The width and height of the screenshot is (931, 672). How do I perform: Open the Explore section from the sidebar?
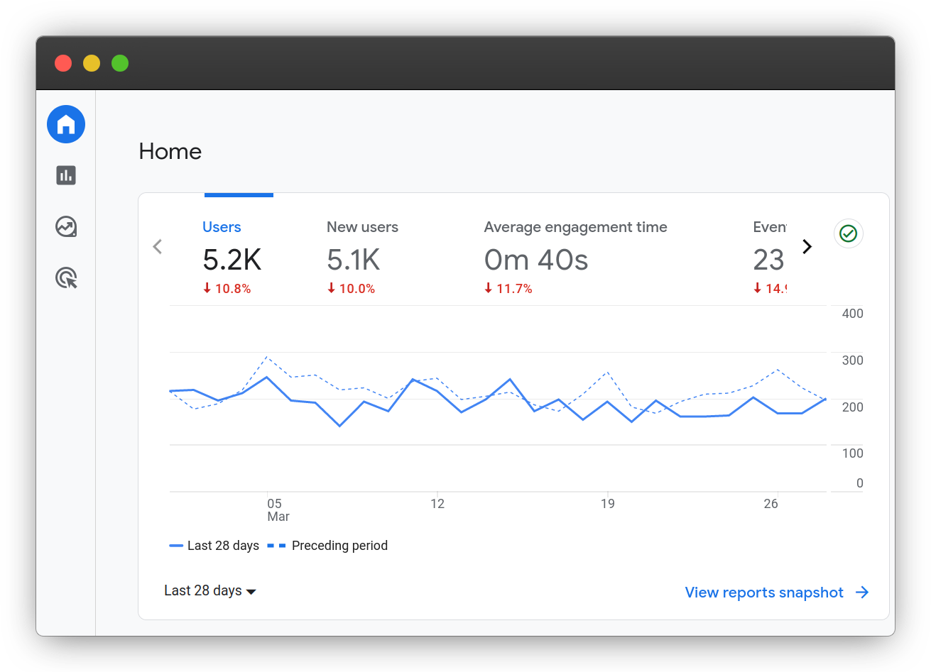pos(65,226)
